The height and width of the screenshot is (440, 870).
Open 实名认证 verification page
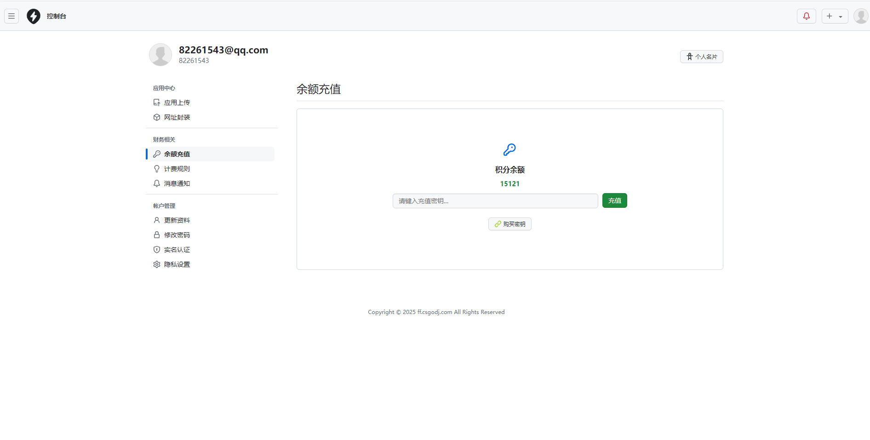pos(177,250)
